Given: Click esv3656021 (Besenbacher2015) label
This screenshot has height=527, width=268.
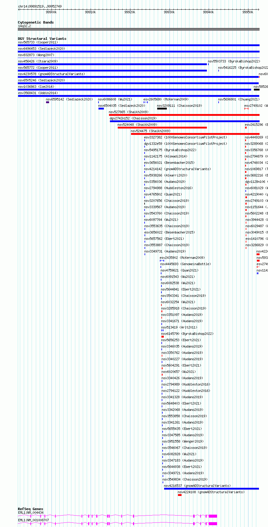Looking at the screenshot, I should [x=169, y=163].
